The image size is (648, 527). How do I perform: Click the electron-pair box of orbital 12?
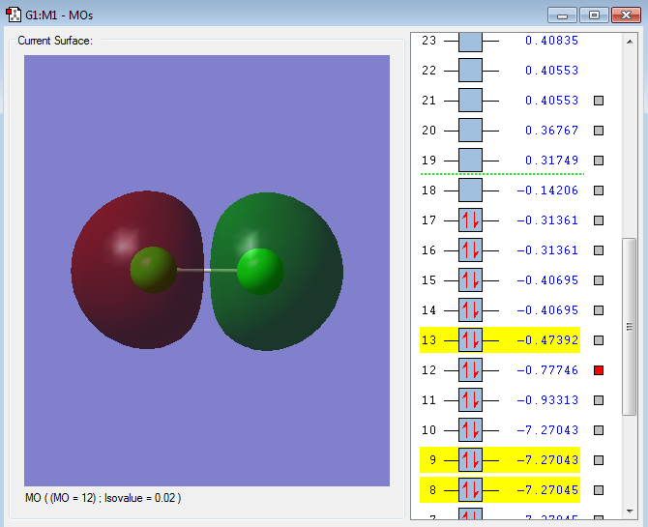click(x=470, y=370)
